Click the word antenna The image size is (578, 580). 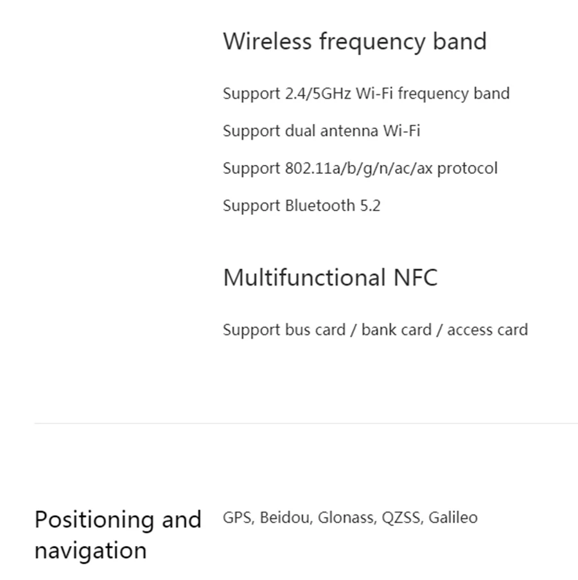pos(349,132)
